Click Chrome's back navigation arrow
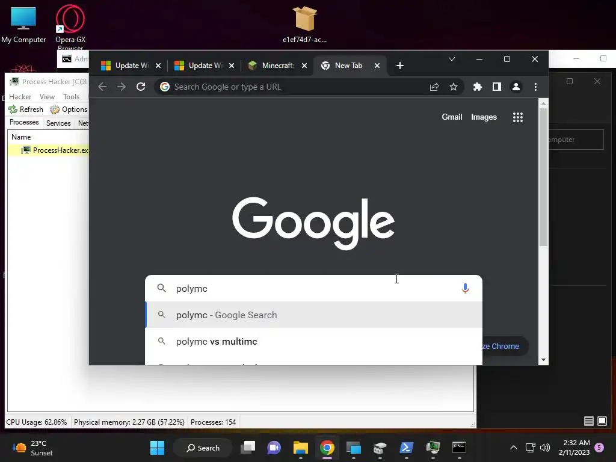Viewport: 616px width, 462px height. (102, 87)
